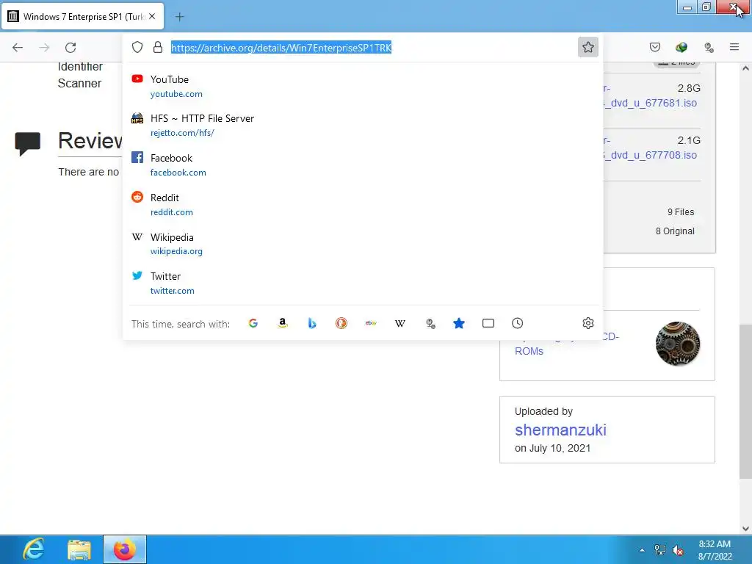This screenshot has width=752, height=564.
Task: Search in bookmarks via blue star
Action: pyautogui.click(x=458, y=323)
